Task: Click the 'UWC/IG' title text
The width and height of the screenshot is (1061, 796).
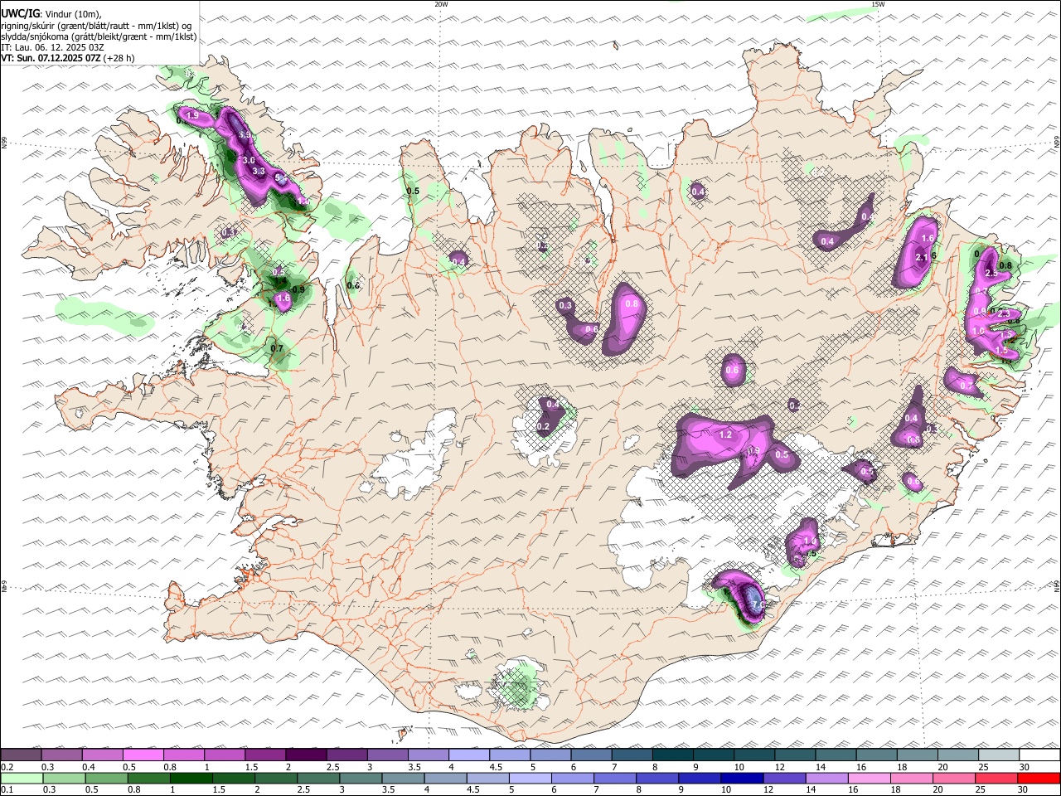Action: point(20,14)
